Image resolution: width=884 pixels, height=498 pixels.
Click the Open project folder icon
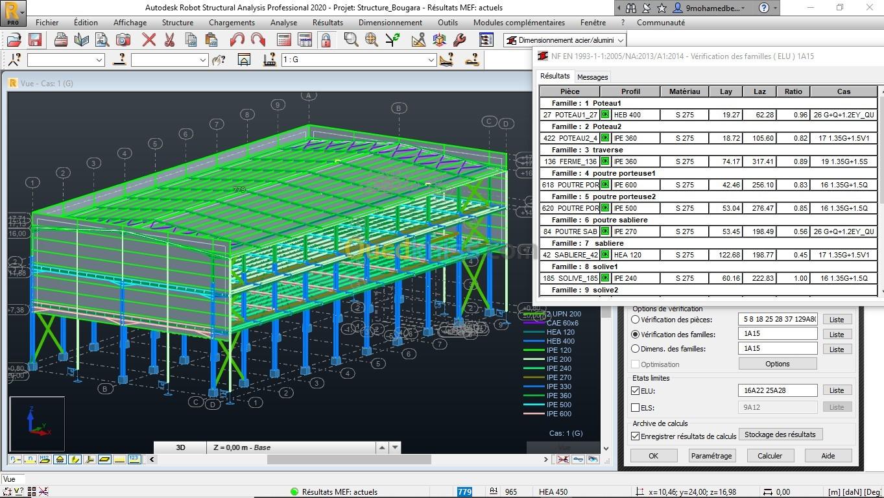coord(14,40)
